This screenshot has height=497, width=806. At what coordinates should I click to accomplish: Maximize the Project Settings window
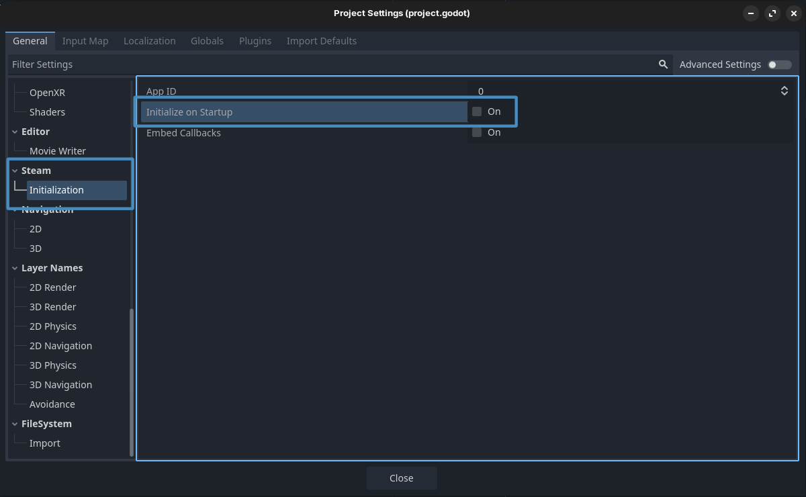click(772, 13)
